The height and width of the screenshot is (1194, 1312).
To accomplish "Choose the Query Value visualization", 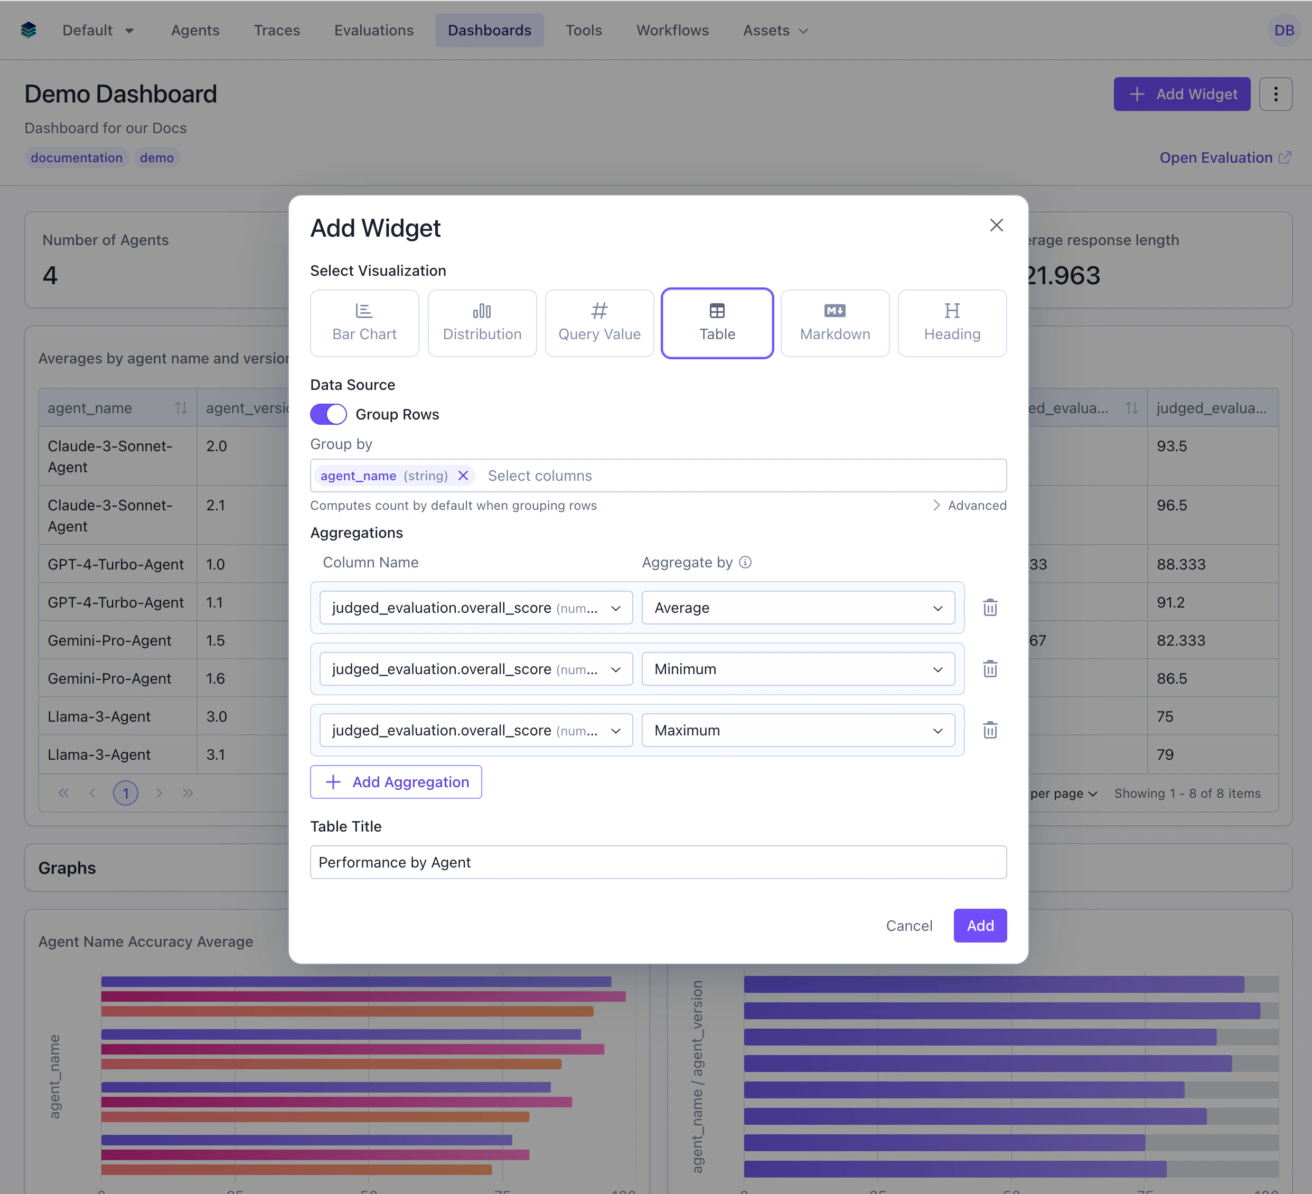I will click(x=599, y=322).
